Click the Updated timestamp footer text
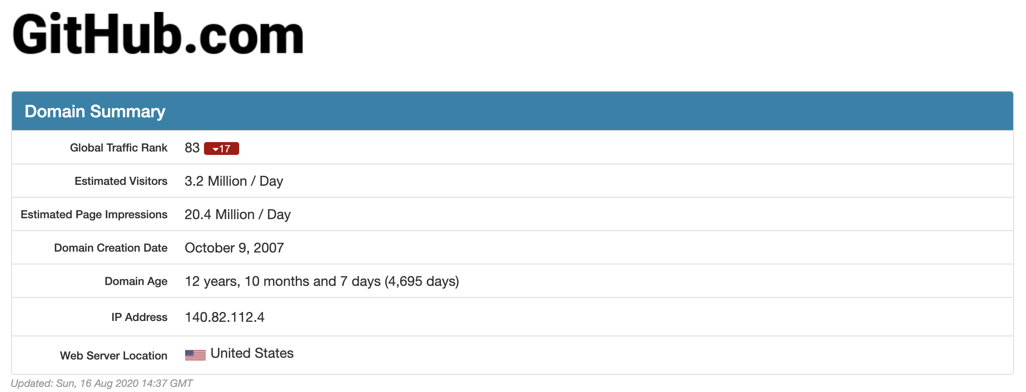 (x=102, y=383)
